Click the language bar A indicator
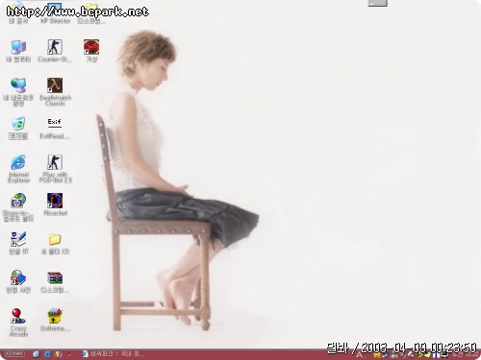 [x=359, y=354]
